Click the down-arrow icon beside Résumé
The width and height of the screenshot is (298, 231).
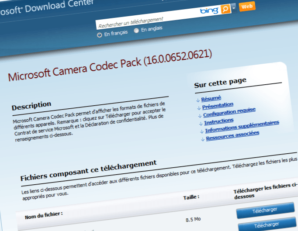pos(198,100)
